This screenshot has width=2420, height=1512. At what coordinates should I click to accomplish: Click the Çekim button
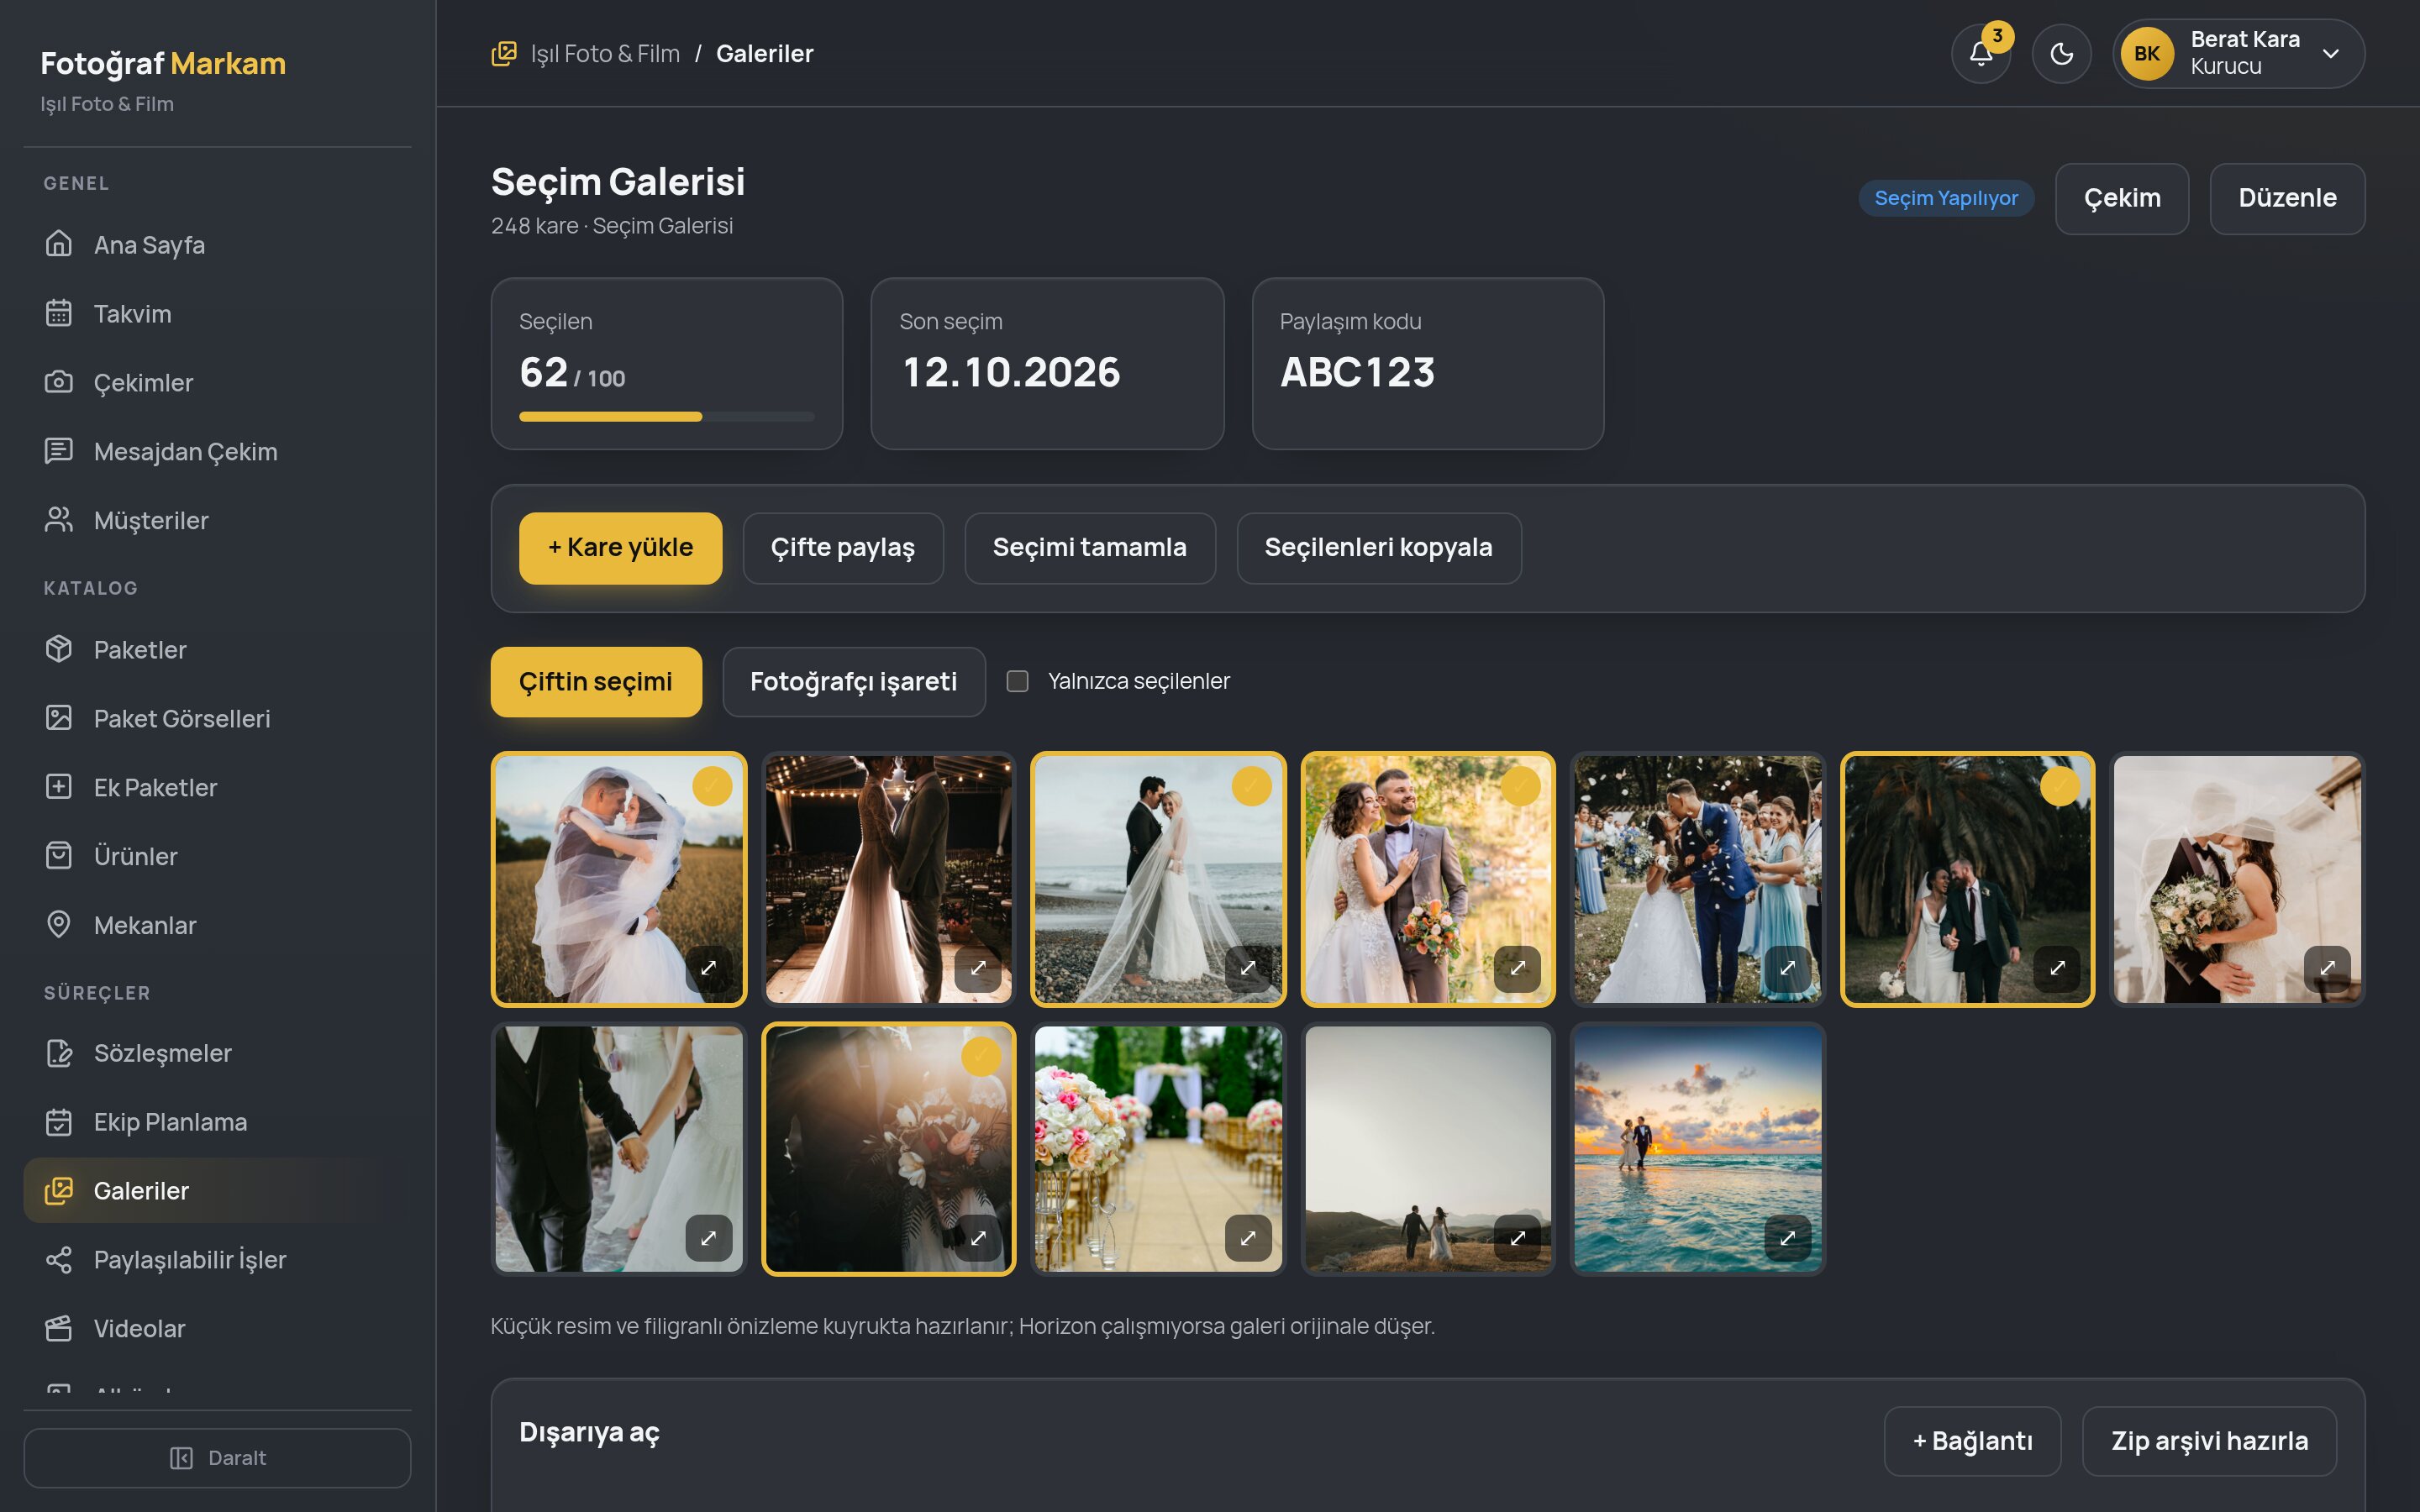(x=2122, y=199)
